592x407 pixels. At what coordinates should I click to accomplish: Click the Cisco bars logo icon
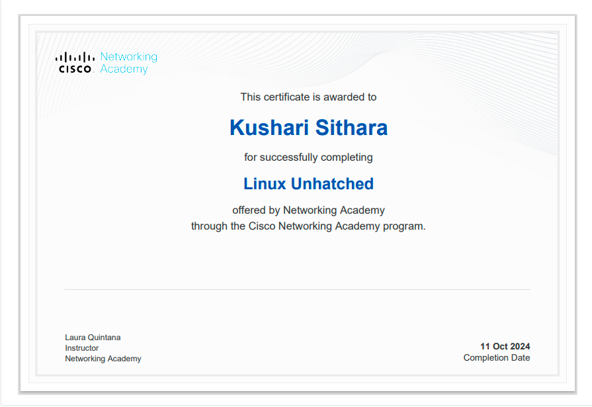coord(75,58)
